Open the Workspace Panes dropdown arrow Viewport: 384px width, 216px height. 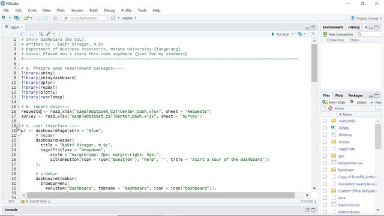tap(119, 18)
